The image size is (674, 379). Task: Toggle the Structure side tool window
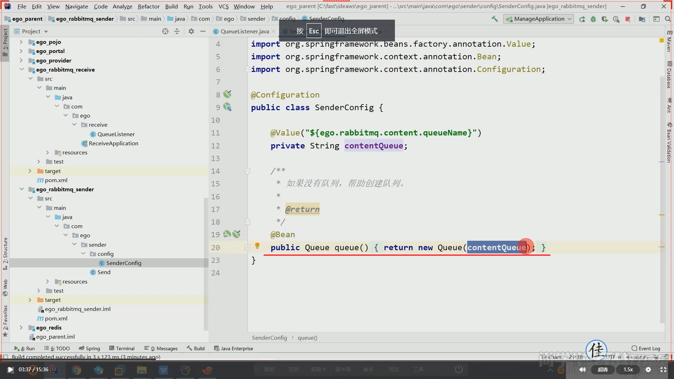tap(5, 253)
